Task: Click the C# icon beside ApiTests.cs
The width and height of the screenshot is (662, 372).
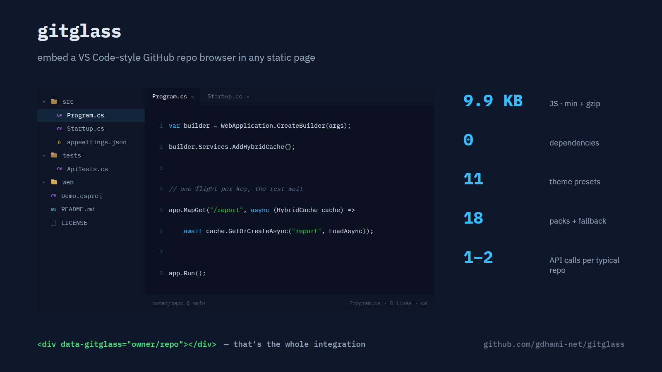Action: tap(59, 169)
